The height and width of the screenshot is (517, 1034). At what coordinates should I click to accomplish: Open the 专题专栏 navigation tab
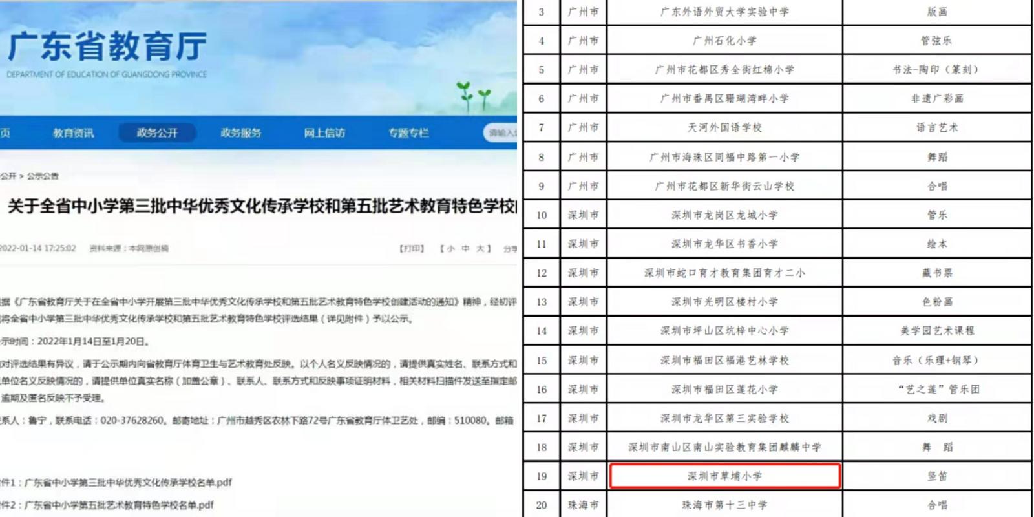tap(408, 133)
